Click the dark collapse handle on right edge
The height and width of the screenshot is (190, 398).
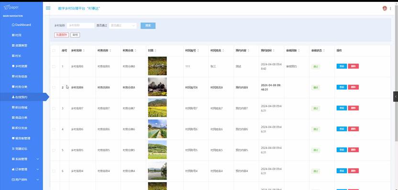tap(396, 97)
